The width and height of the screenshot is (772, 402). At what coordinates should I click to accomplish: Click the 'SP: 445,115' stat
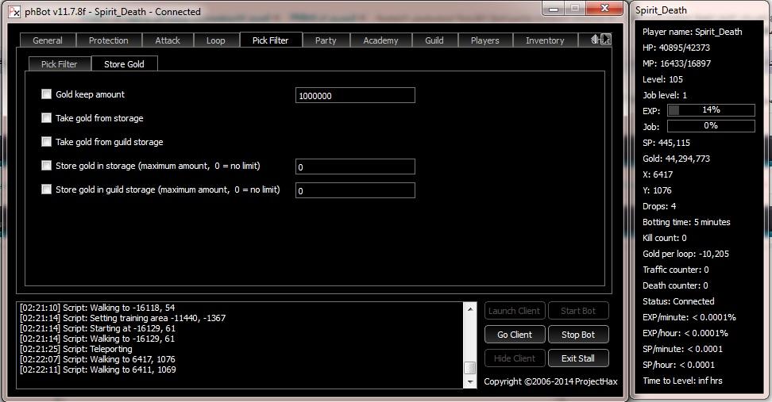pos(666,143)
